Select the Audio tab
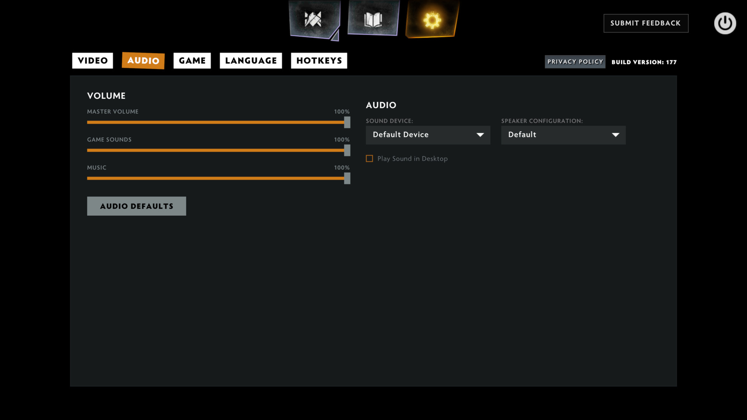This screenshot has height=420, width=747. tap(143, 61)
